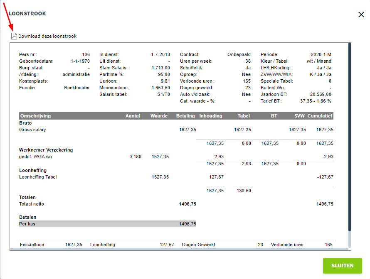Select the 'Totaal netto' label
This screenshot has height=279, width=370.
pyautogui.click(x=32, y=204)
